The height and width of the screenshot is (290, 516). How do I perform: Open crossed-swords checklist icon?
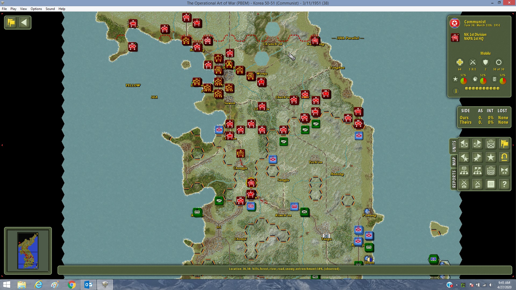click(464, 184)
